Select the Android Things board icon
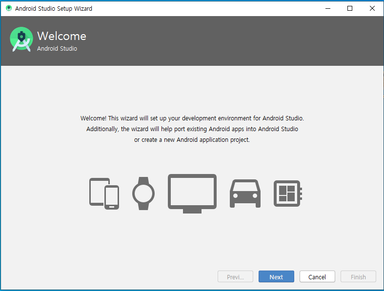The image size is (384, 291). click(x=288, y=194)
